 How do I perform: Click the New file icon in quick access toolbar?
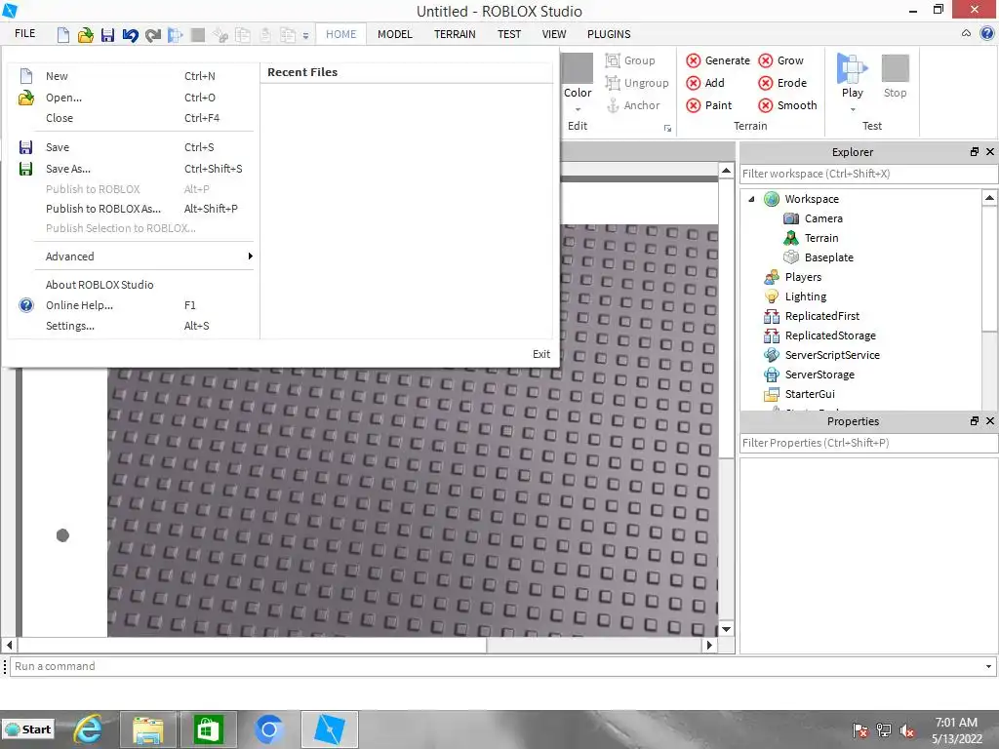click(63, 34)
